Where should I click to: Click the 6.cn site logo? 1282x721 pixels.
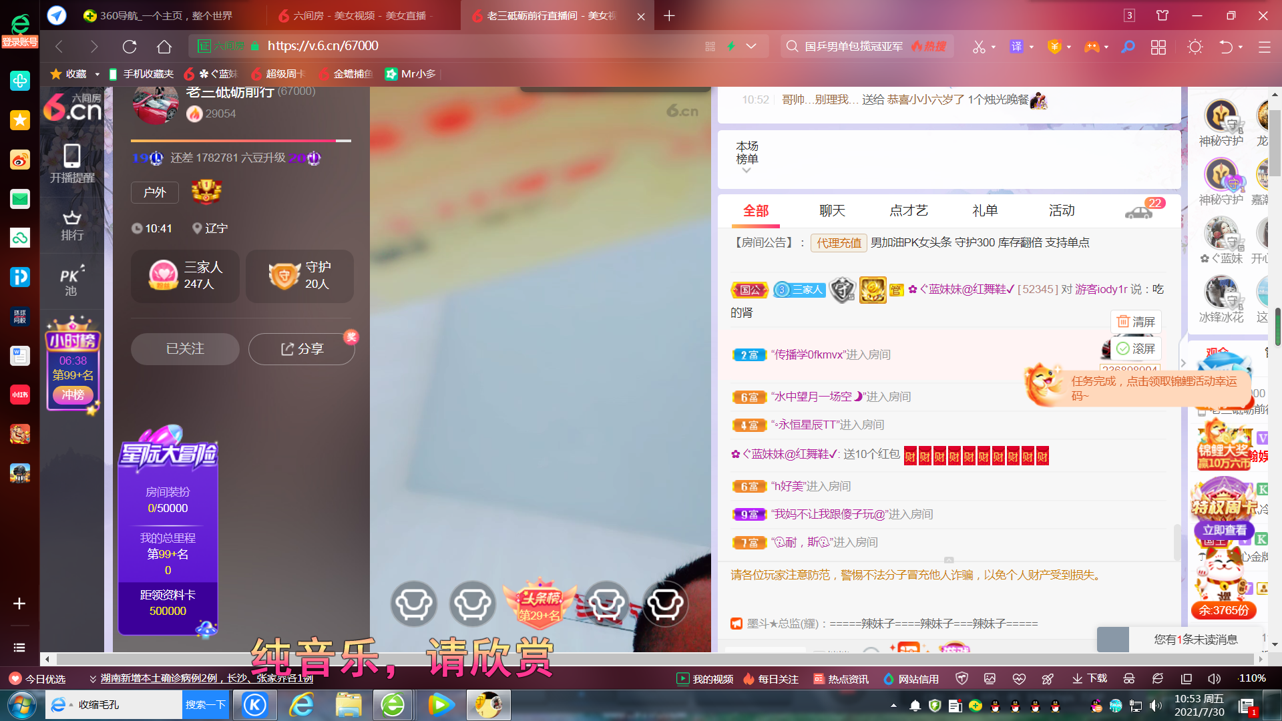tap(72, 107)
